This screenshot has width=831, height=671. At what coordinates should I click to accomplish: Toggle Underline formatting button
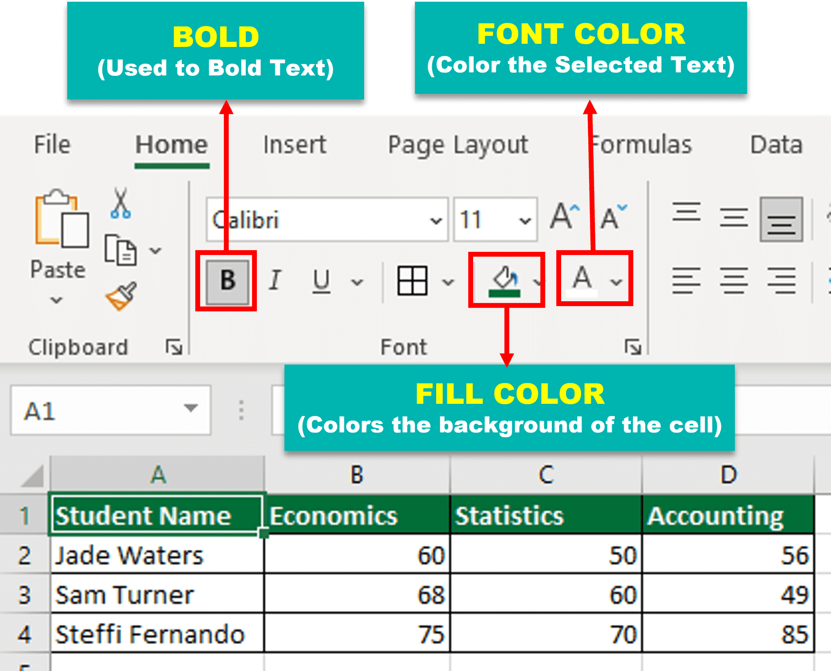[321, 281]
